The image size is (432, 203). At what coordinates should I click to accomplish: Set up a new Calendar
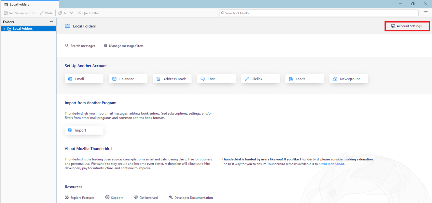[x=128, y=79]
